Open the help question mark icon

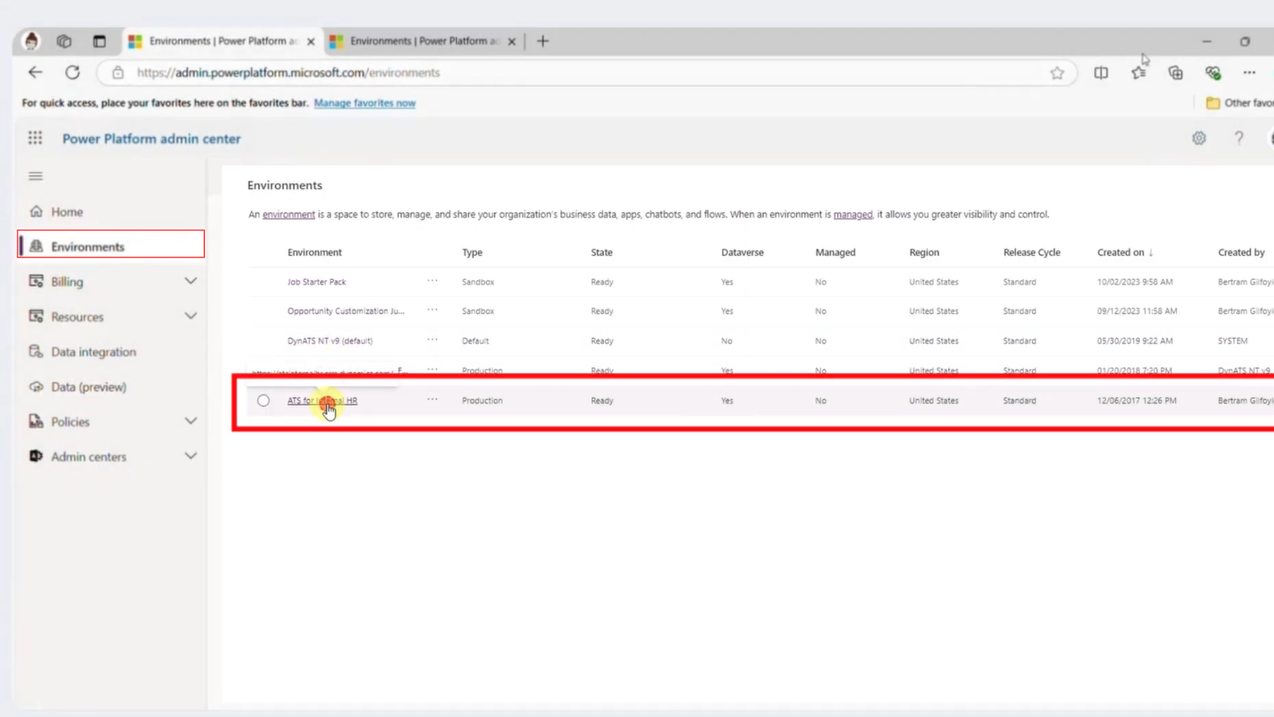pos(1238,138)
